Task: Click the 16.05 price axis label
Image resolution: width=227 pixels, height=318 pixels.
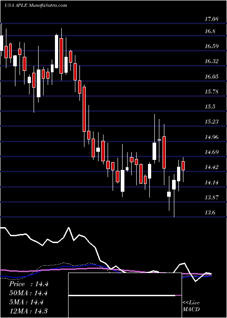Action: [x=212, y=76]
